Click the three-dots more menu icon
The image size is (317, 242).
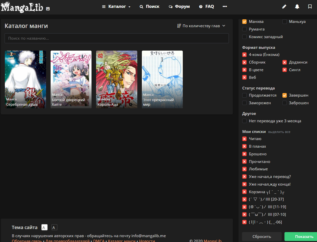pos(225,7)
